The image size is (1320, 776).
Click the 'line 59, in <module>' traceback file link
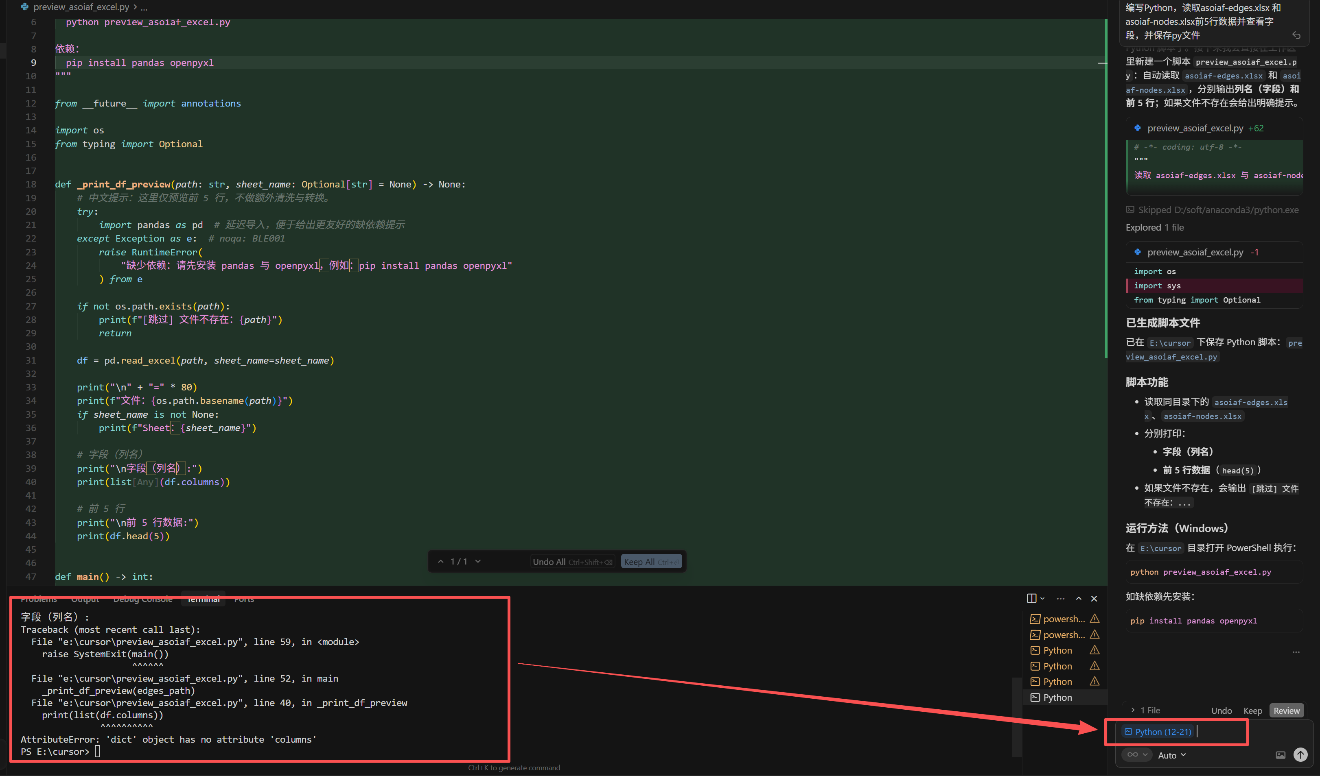pos(195,641)
